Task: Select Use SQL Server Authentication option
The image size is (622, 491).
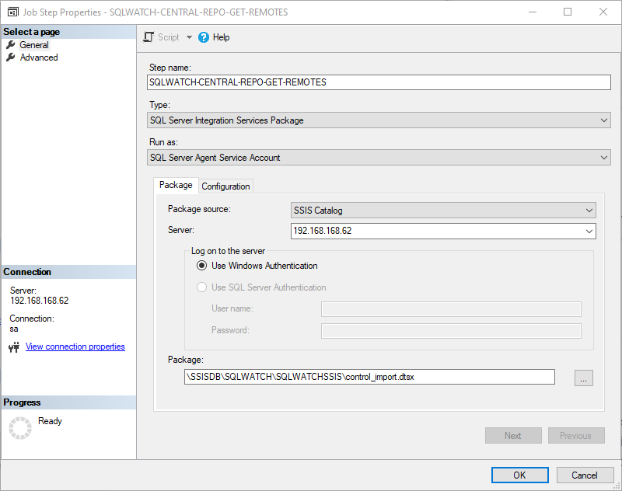Action: click(x=201, y=287)
